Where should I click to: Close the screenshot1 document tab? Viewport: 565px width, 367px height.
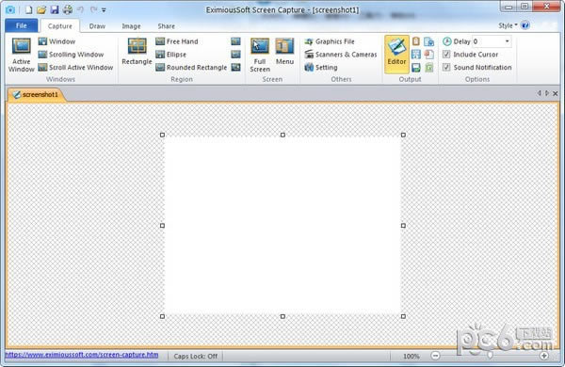point(556,93)
